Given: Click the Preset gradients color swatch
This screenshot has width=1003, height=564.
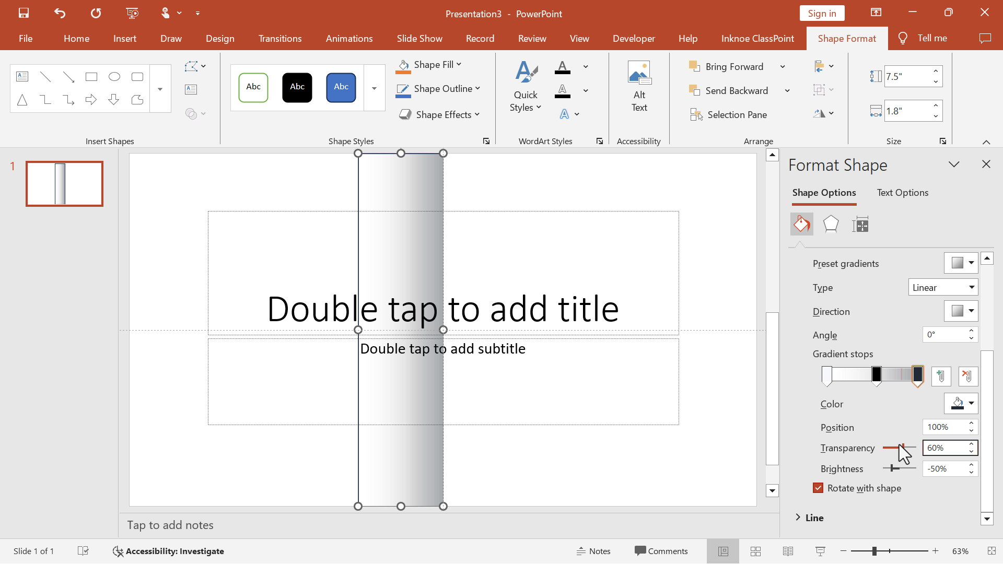Looking at the screenshot, I should 957,262.
